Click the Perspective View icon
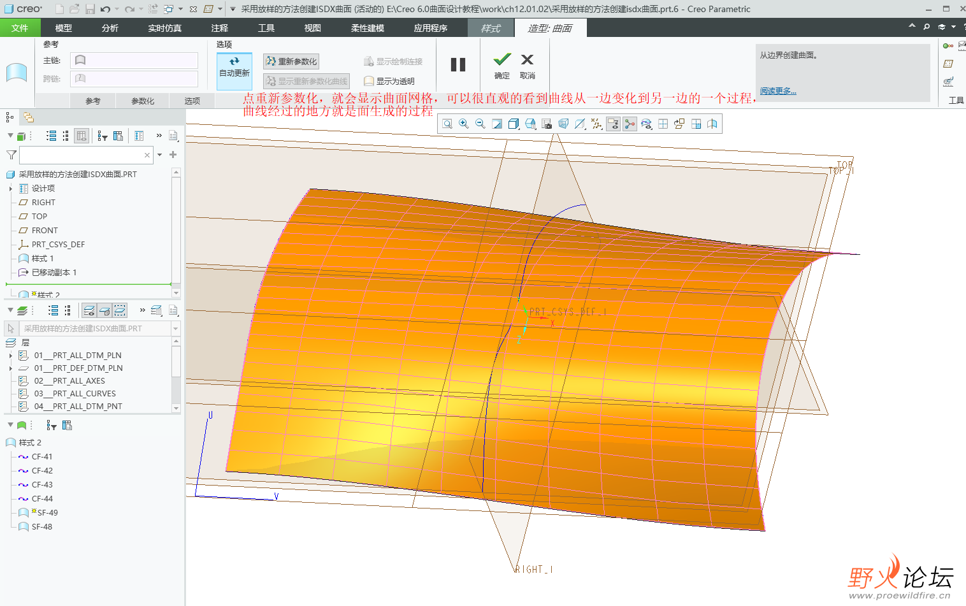The height and width of the screenshot is (606, 966). [x=563, y=124]
